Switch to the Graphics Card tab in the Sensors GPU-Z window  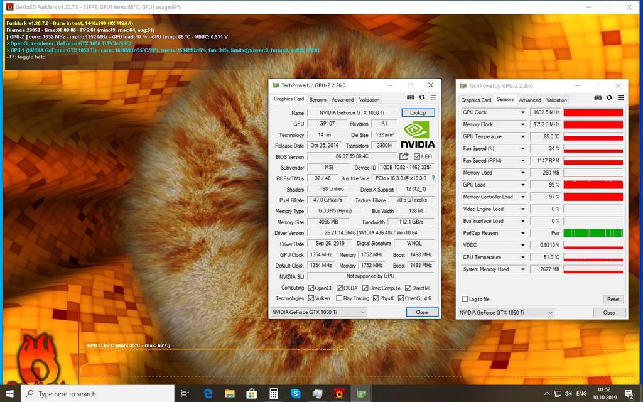(476, 100)
